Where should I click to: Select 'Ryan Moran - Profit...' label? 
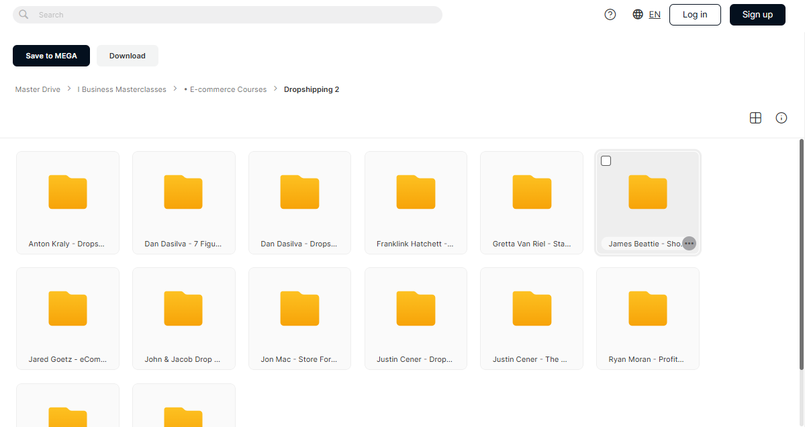pos(646,359)
